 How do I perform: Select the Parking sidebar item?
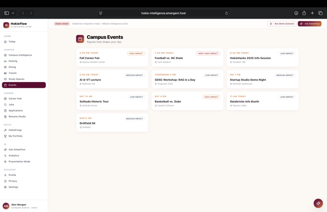click(x=24, y=61)
